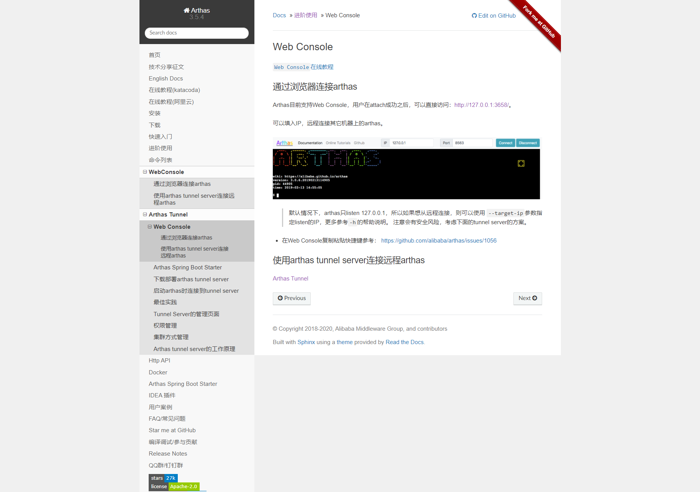Click the Docs breadcrumb link

(x=279, y=15)
